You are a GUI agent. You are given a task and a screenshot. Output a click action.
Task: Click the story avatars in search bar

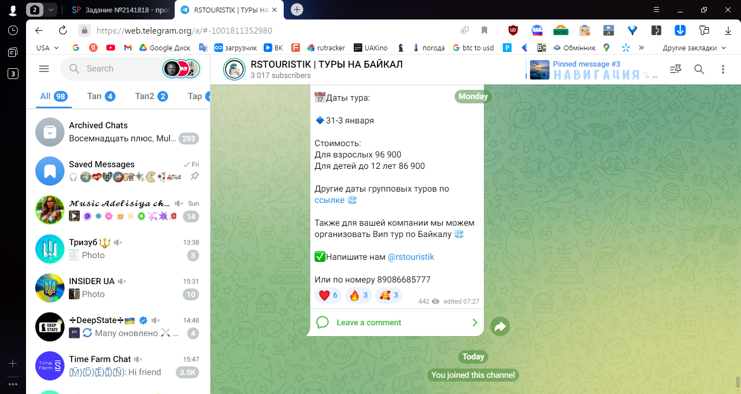click(x=182, y=69)
